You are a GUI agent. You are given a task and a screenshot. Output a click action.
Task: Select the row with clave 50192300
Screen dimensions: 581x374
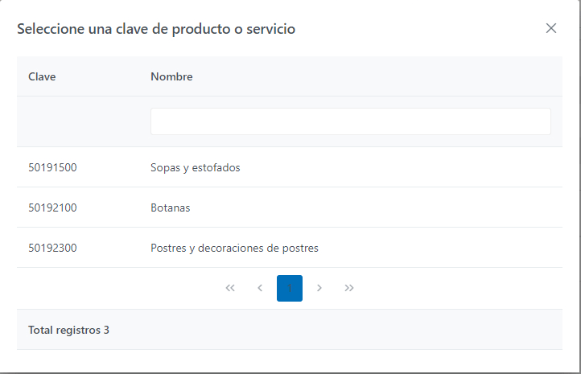pyautogui.click(x=52, y=248)
